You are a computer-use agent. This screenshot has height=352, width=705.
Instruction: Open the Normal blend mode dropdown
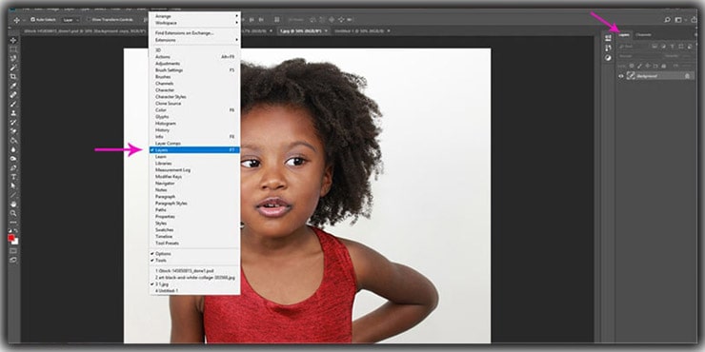point(637,56)
